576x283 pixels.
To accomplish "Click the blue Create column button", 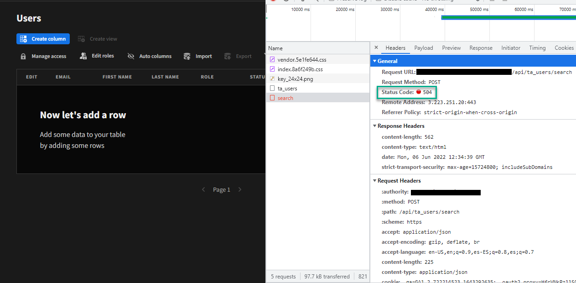I will coord(43,39).
